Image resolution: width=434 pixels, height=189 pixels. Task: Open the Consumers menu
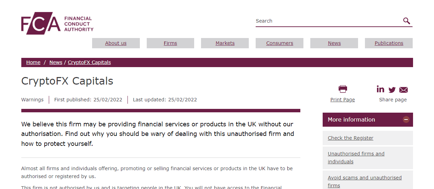tap(280, 43)
